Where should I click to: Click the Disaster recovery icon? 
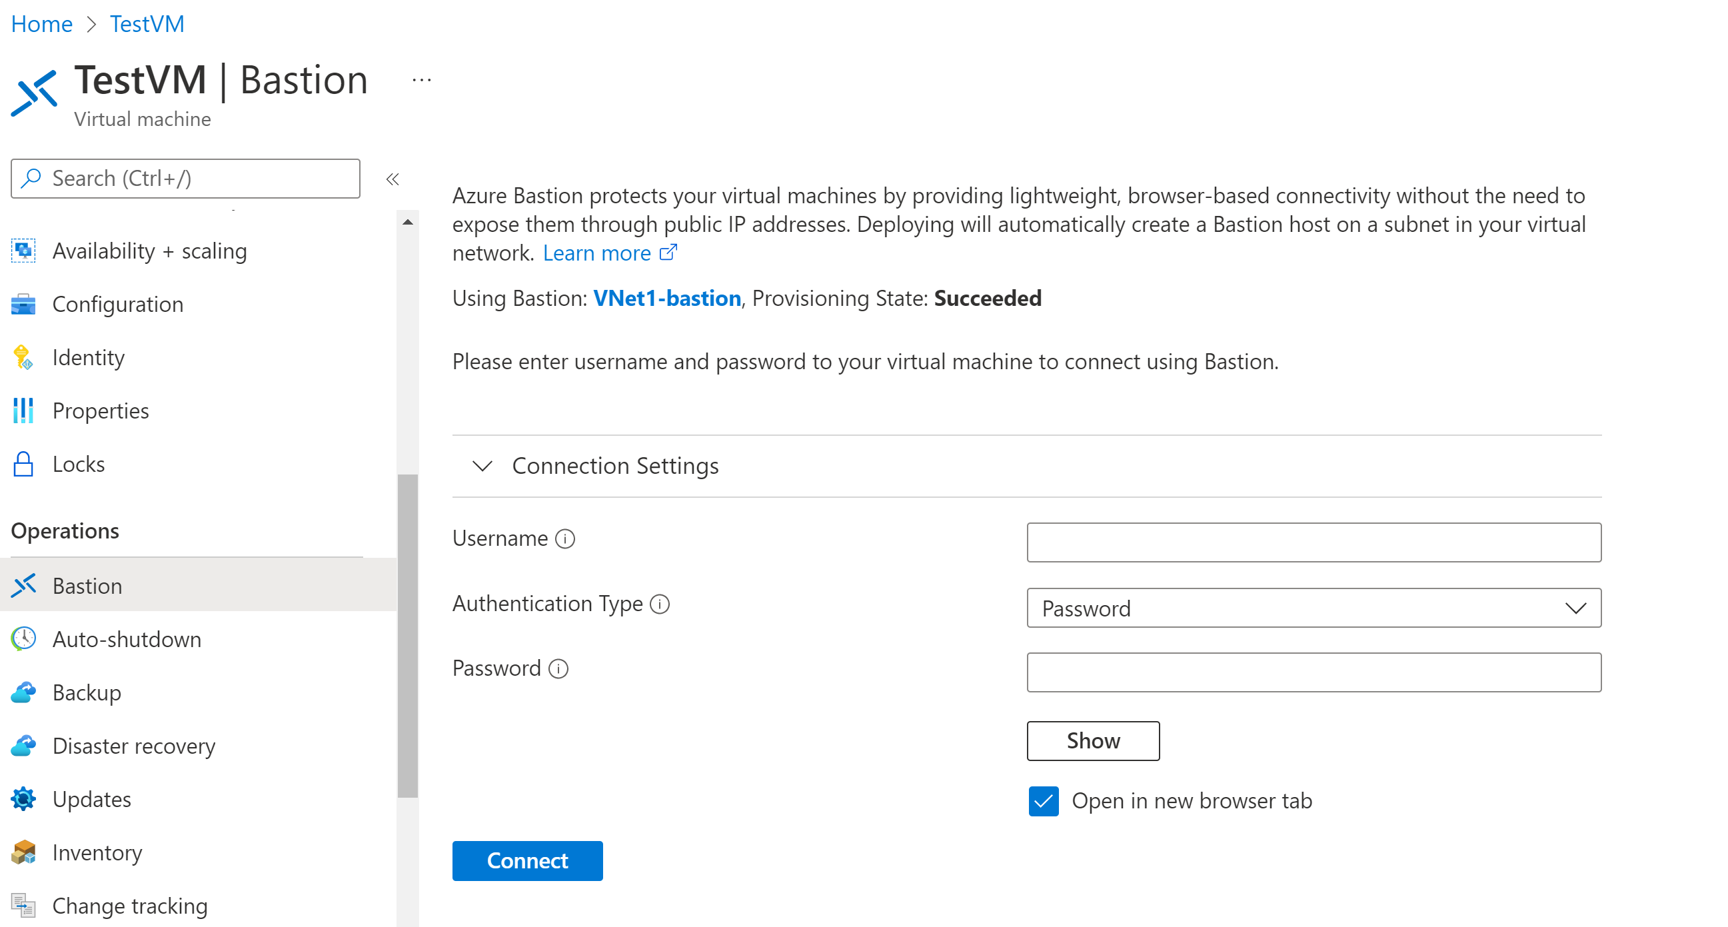24,745
